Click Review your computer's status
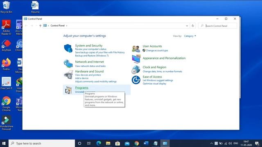This screenshot has height=147, width=262. pyautogui.click(x=91, y=49)
